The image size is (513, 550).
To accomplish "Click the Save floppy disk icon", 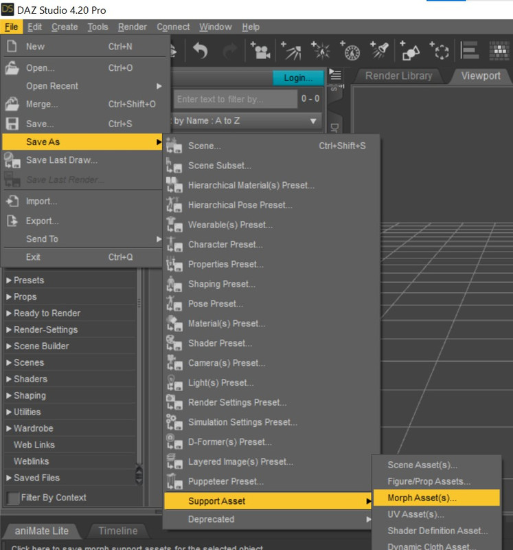I will click(12, 124).
